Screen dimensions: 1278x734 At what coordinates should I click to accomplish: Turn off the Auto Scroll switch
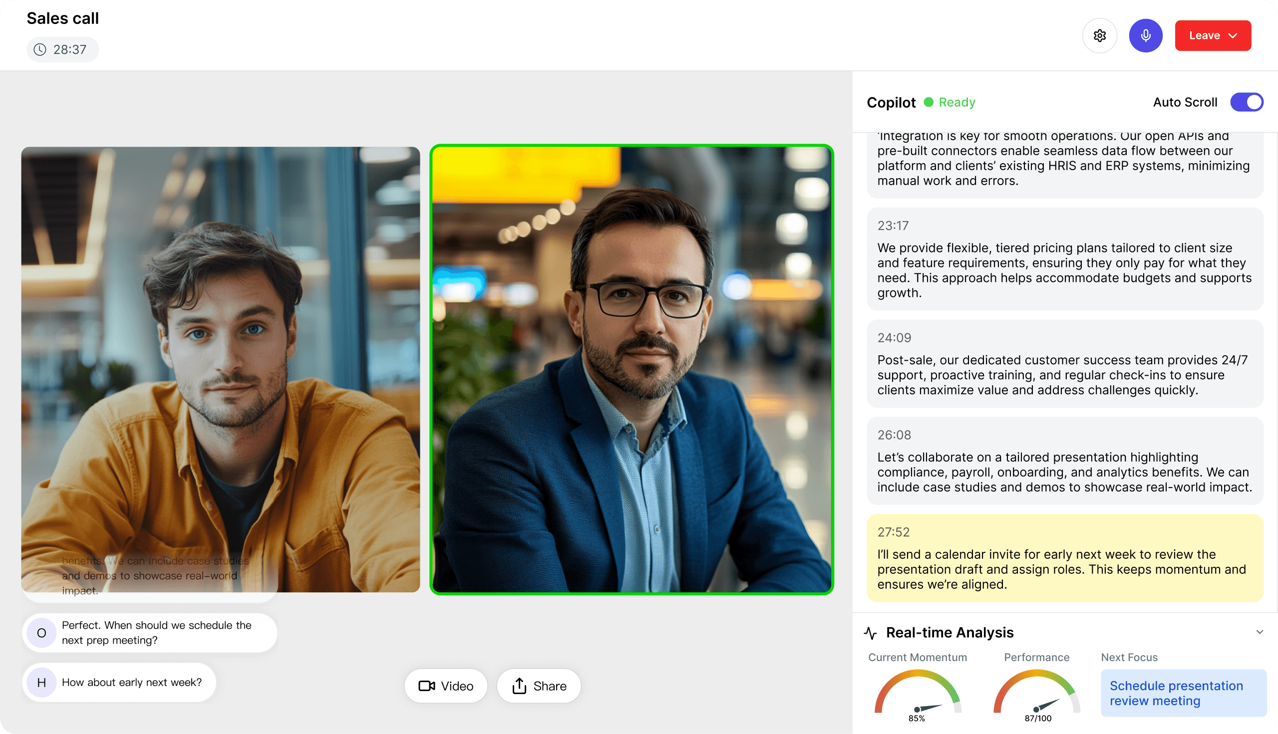[1247, 102]
